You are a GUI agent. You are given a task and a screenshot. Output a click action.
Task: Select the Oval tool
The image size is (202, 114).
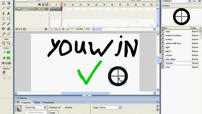[3, 18]
